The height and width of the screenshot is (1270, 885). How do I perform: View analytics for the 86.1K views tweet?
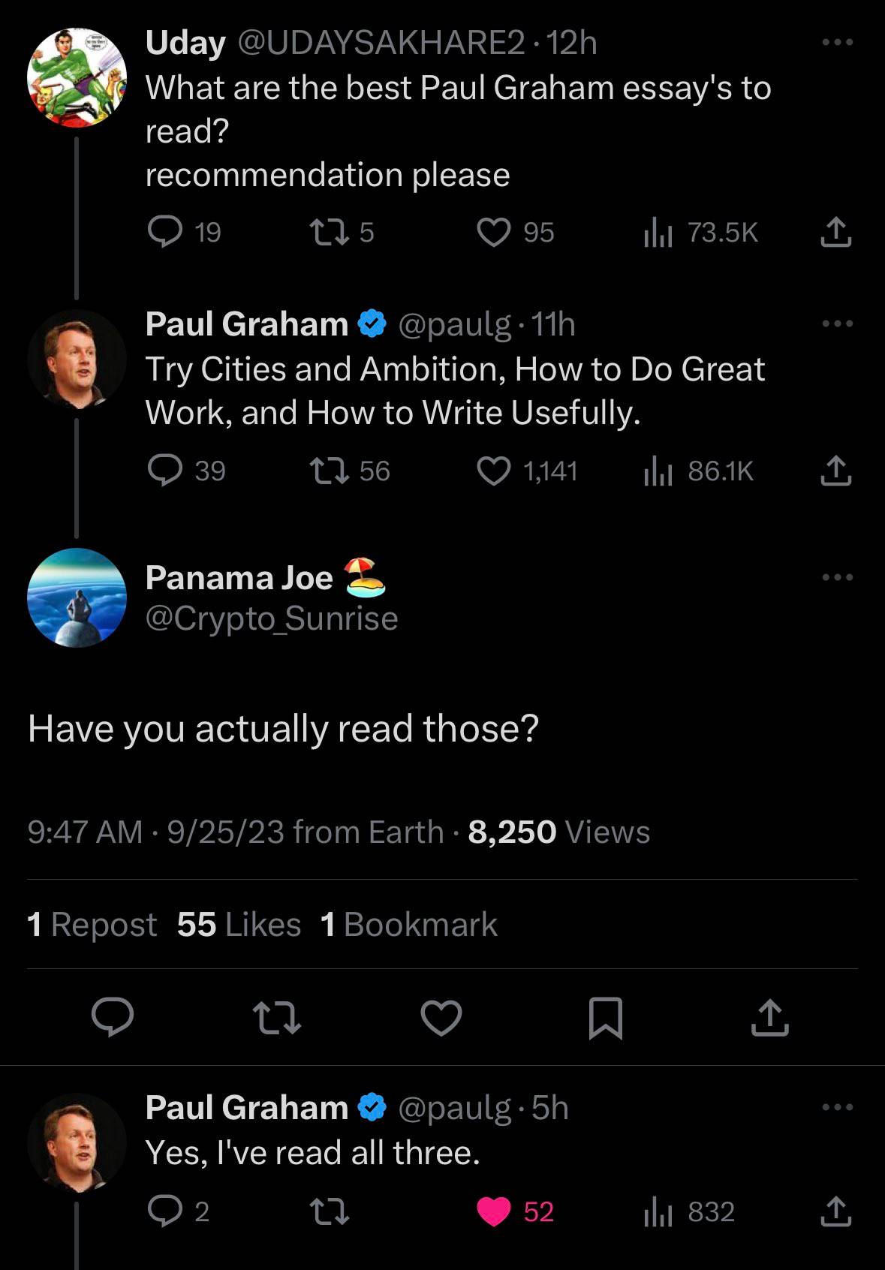[x=657, y=471]
